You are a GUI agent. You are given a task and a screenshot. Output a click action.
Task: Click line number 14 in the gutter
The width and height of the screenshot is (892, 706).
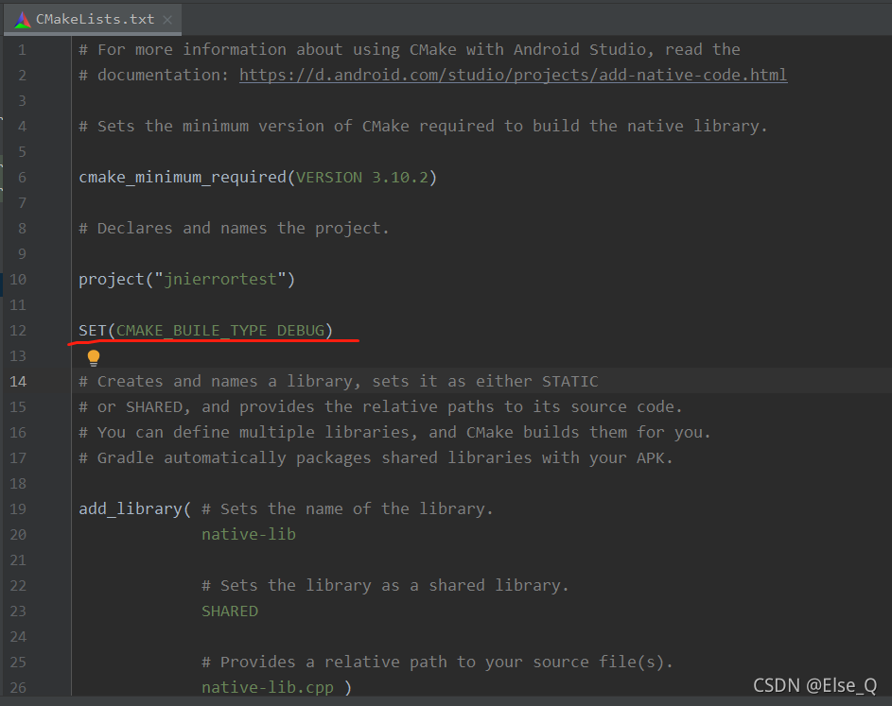point(21,381)
